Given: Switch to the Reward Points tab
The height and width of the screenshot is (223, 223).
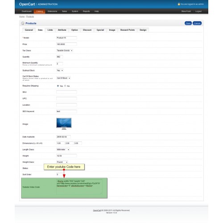Looking at the screenshot, I should pos(128,30).
